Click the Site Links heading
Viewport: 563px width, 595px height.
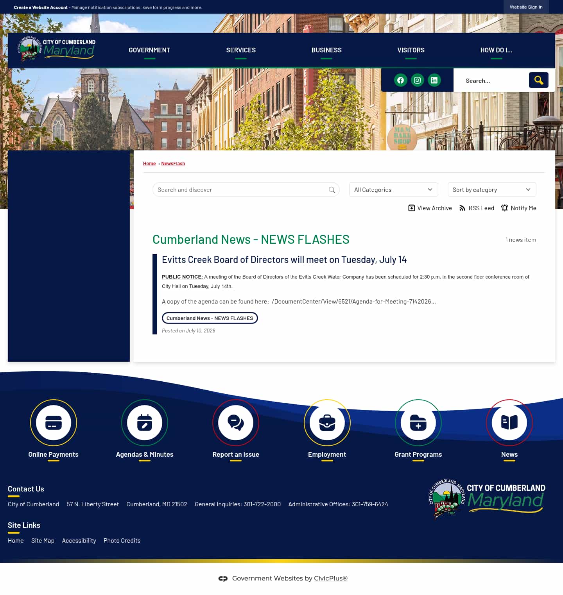click(24, 525)
